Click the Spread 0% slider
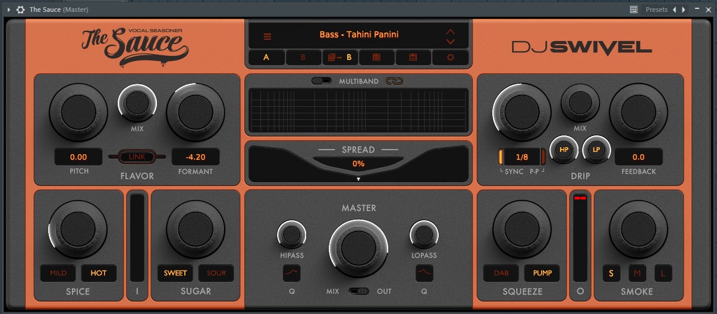Viewport: 717px width, 314px height. (x=358, y=163)
